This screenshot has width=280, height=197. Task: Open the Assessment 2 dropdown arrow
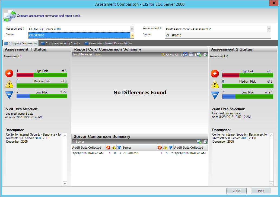click(269, 29)
